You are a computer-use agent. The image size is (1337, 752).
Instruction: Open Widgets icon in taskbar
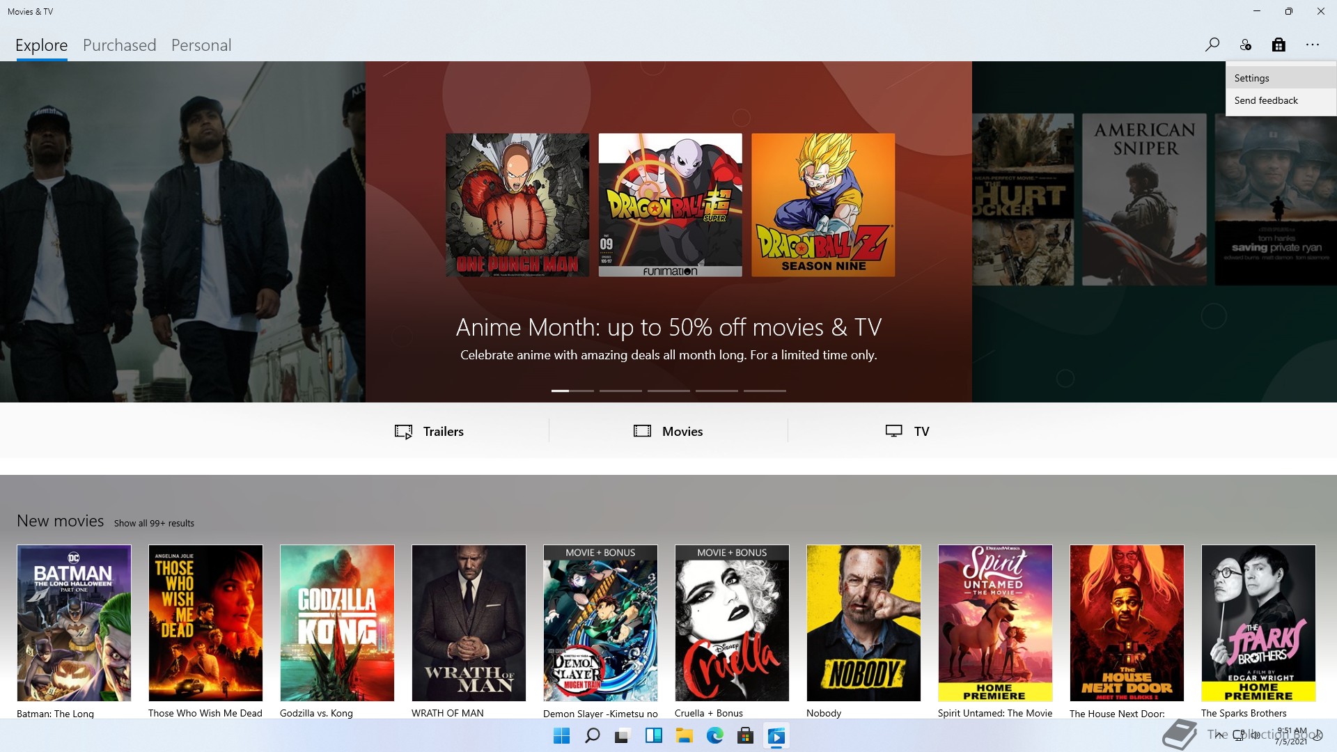653,736
